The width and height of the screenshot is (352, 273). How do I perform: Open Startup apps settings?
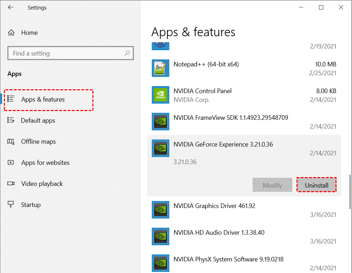31,205
